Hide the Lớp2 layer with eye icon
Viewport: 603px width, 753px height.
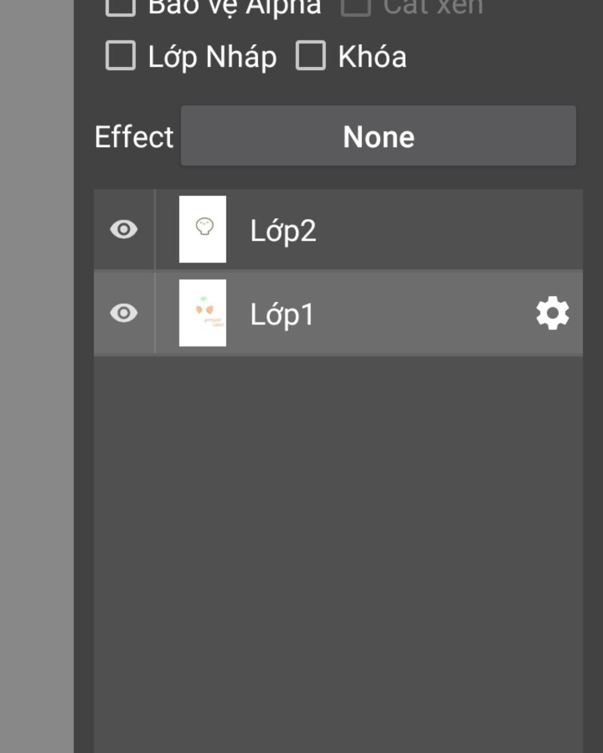click(x=124, y=229)
